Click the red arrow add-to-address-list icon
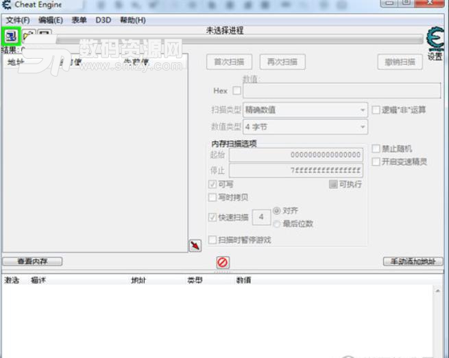This screenshot has height=358, width=449. coord(195,246)
